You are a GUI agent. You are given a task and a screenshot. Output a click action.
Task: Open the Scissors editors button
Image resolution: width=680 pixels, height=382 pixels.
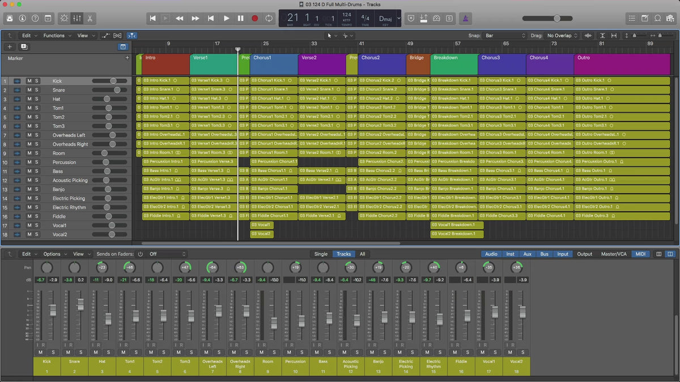(x=90, y=18)
